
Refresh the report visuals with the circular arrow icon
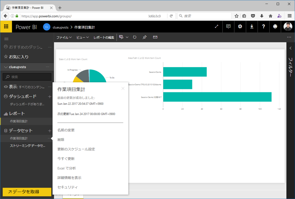pos(135,37)
